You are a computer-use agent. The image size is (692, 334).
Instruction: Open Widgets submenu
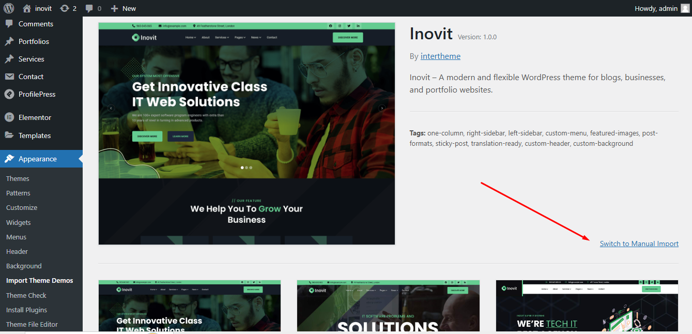[x=19, y=222]
